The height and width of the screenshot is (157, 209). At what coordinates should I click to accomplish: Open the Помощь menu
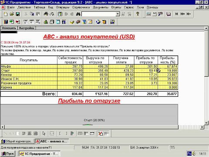(152, 7)
